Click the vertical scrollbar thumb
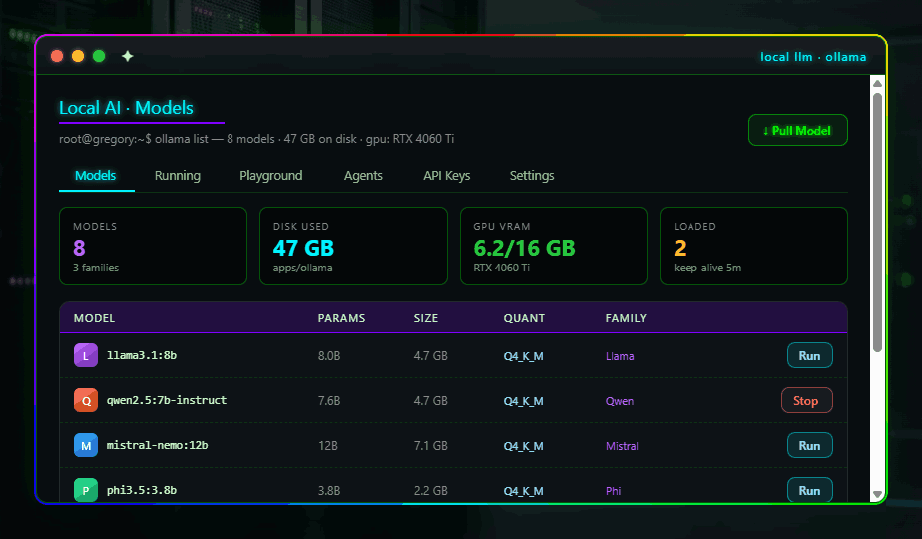Screen dimensions: 922x539 pyautogui.click(x=877, y=223)
